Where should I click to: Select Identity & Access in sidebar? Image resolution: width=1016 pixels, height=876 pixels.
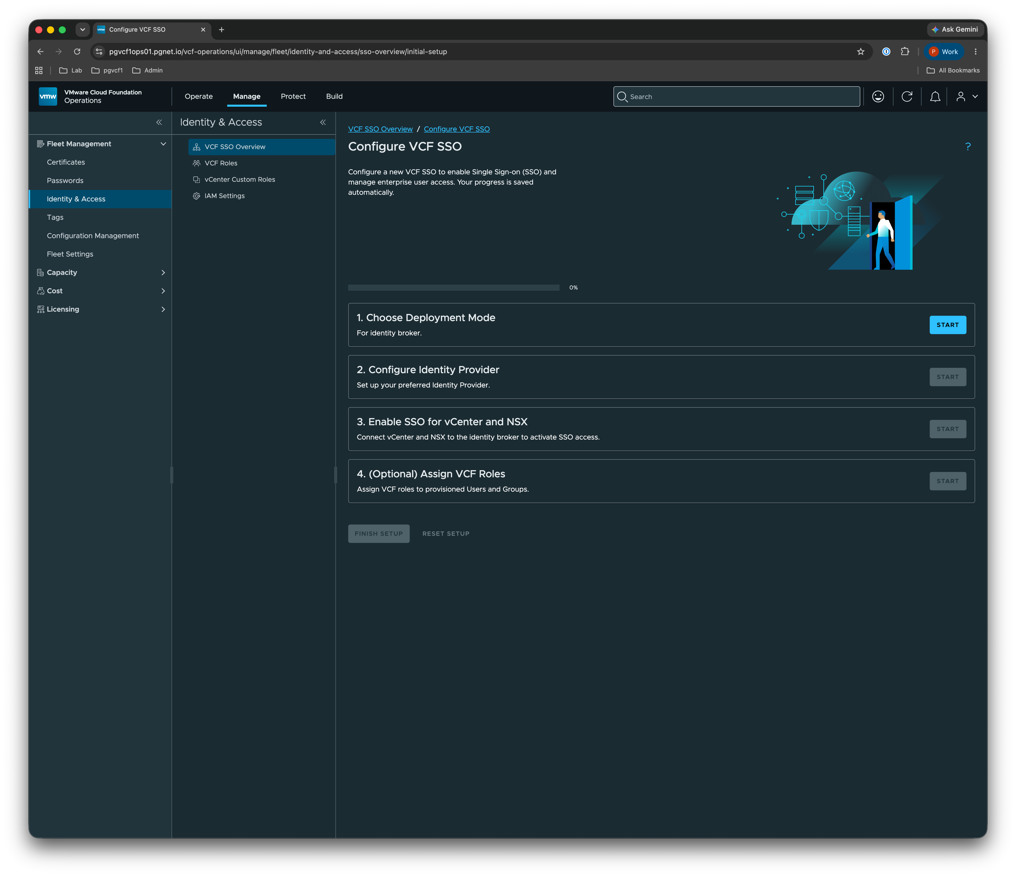[100, 199]
